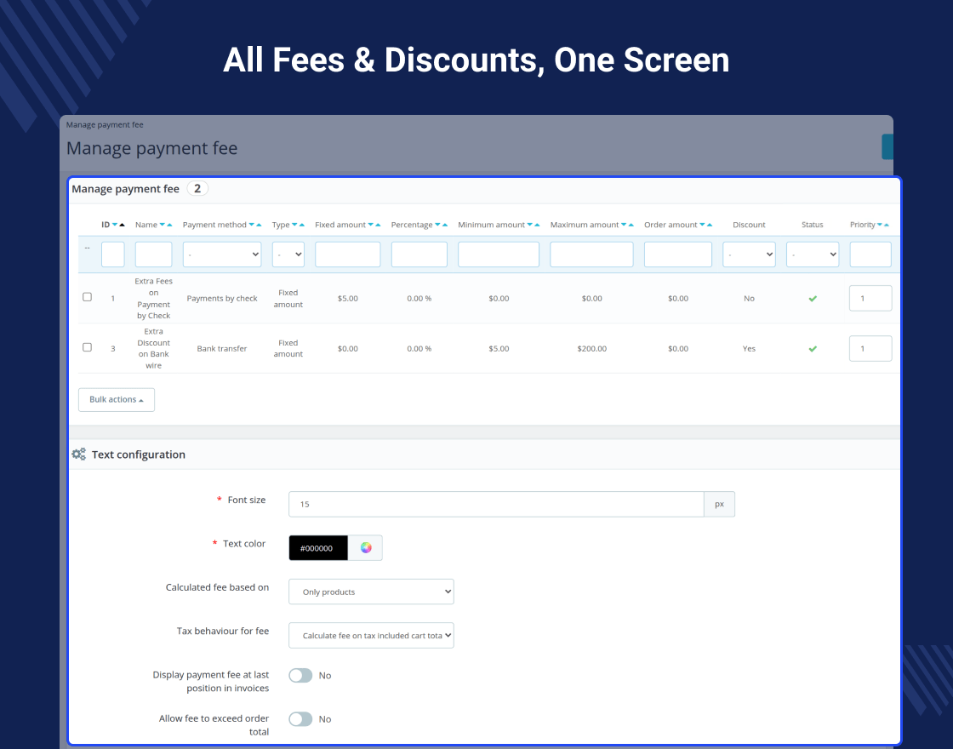Click the $5.00 fixed amount cell
The image size is (953, 749).
348,299
